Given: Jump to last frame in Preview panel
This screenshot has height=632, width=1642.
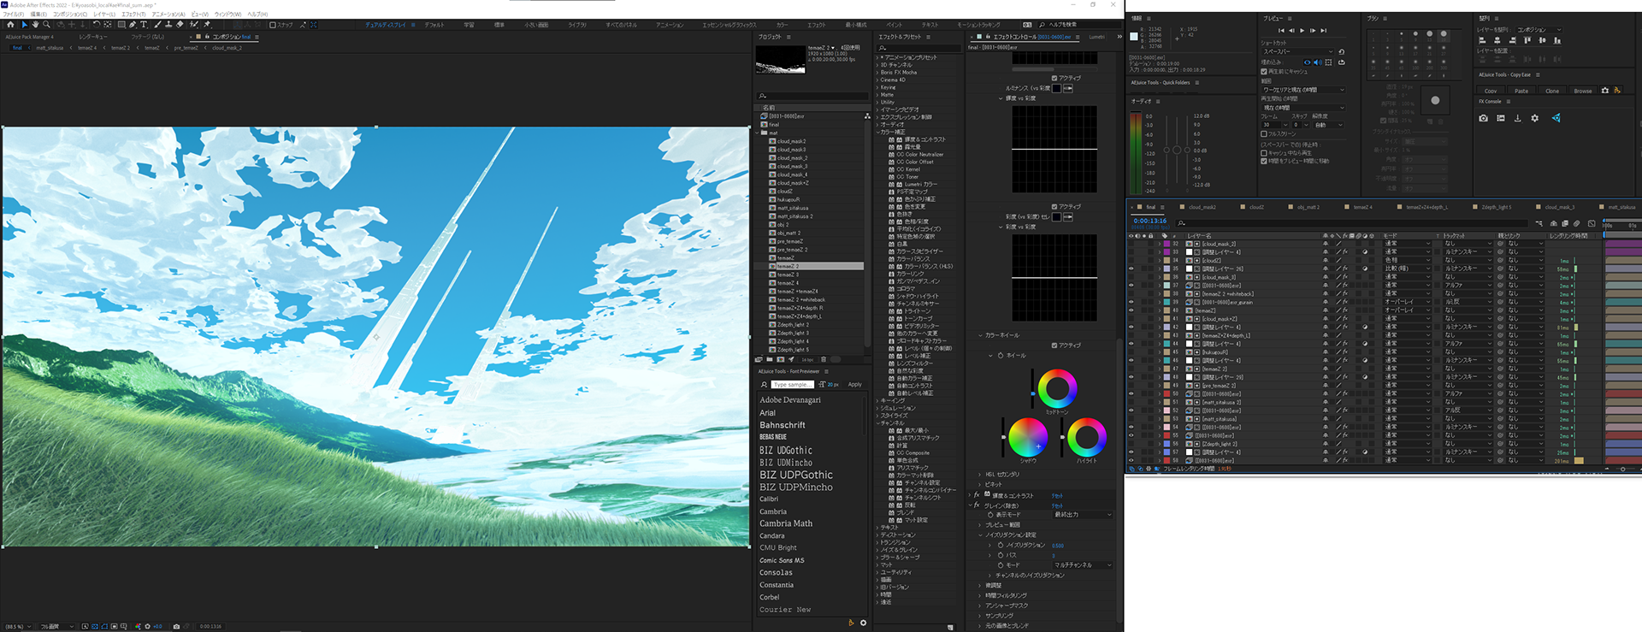Looking at the screenshot, I should pyautogui.click(x=1324, y=31).
